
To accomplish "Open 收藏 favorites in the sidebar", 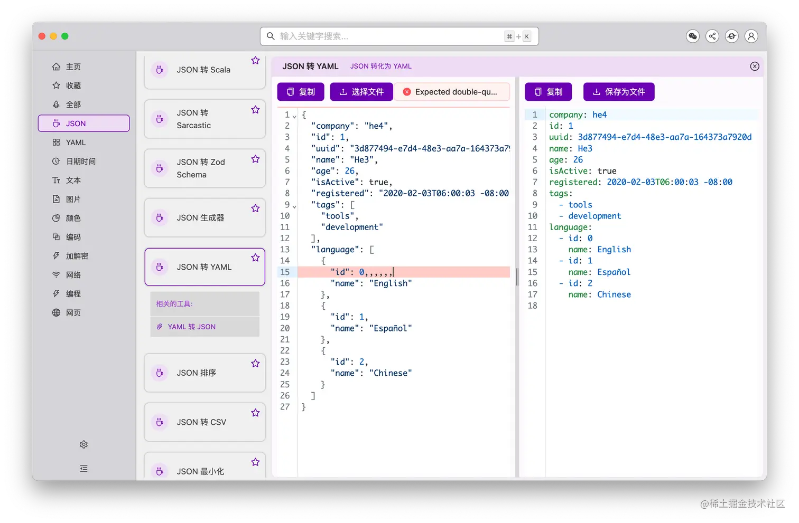I will point(83,85).
